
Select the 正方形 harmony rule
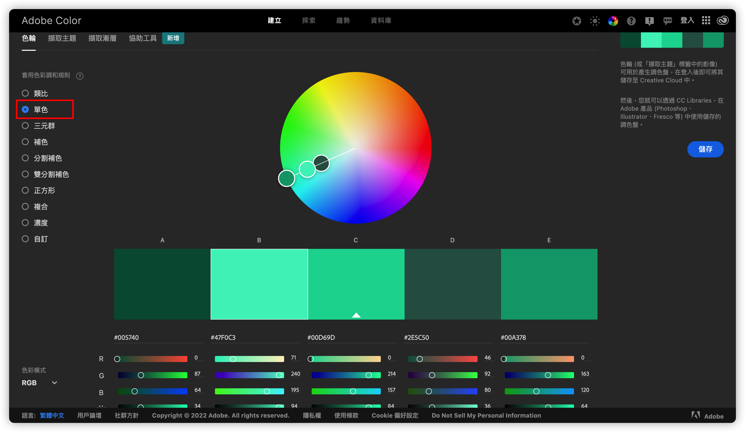(38, 190)
